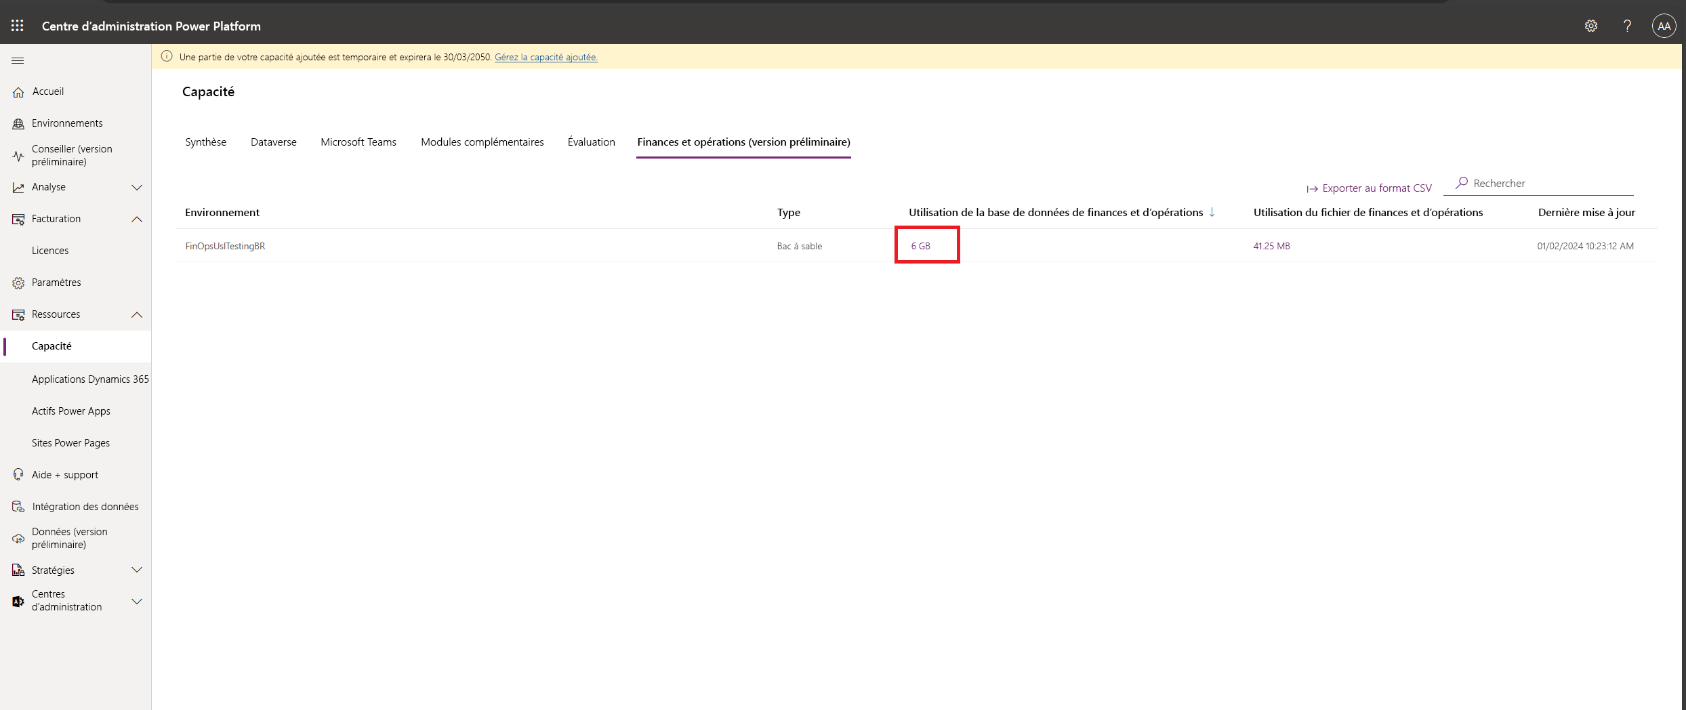Open Accueil in the sidebar
1686x710 pixels.
tap(48, 91)
